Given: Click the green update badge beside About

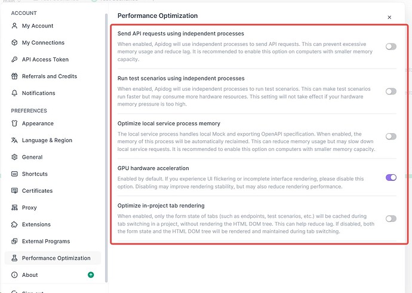Looking at the screenshot, I should click(91, 275).
